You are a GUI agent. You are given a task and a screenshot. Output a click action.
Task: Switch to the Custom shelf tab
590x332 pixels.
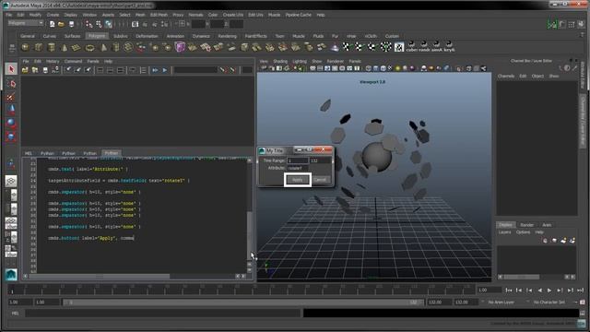pos(392,36)
